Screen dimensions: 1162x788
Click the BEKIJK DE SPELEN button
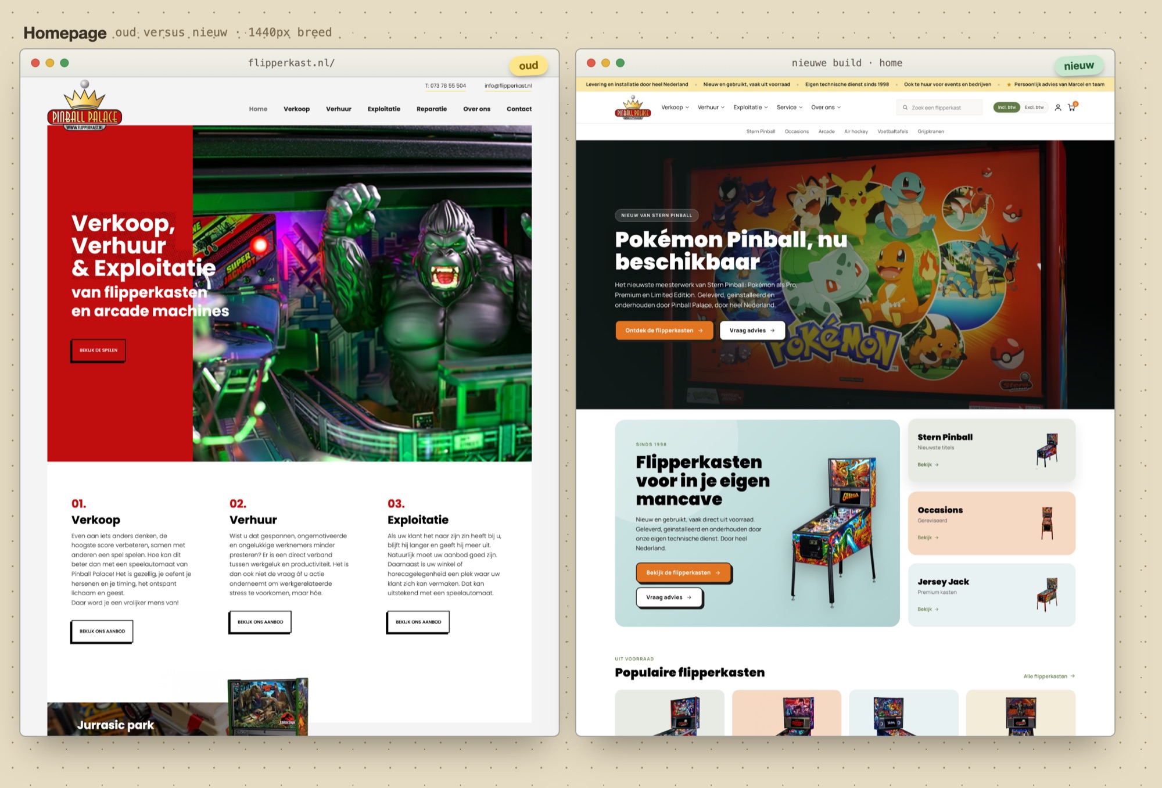(98, 350)
